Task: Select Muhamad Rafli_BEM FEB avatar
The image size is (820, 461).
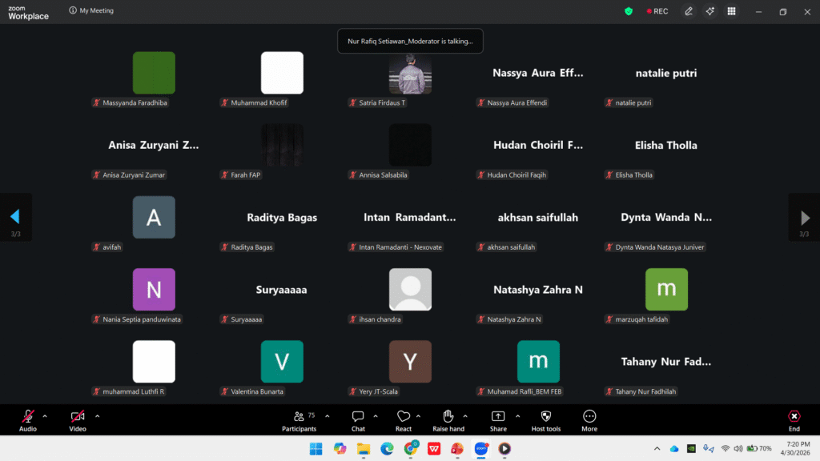Action: coord(538,361)
